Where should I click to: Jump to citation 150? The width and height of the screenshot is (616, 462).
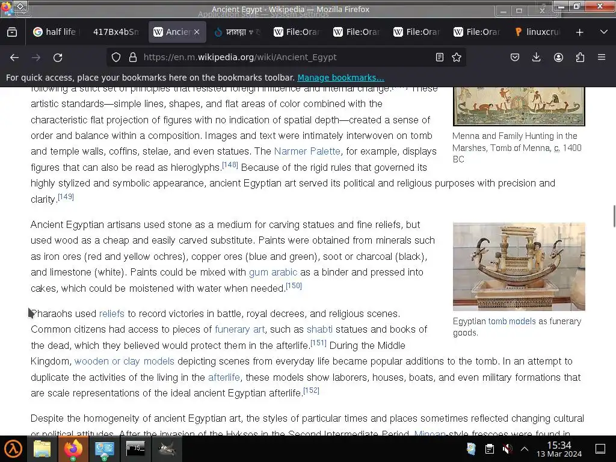click(294, 286)
